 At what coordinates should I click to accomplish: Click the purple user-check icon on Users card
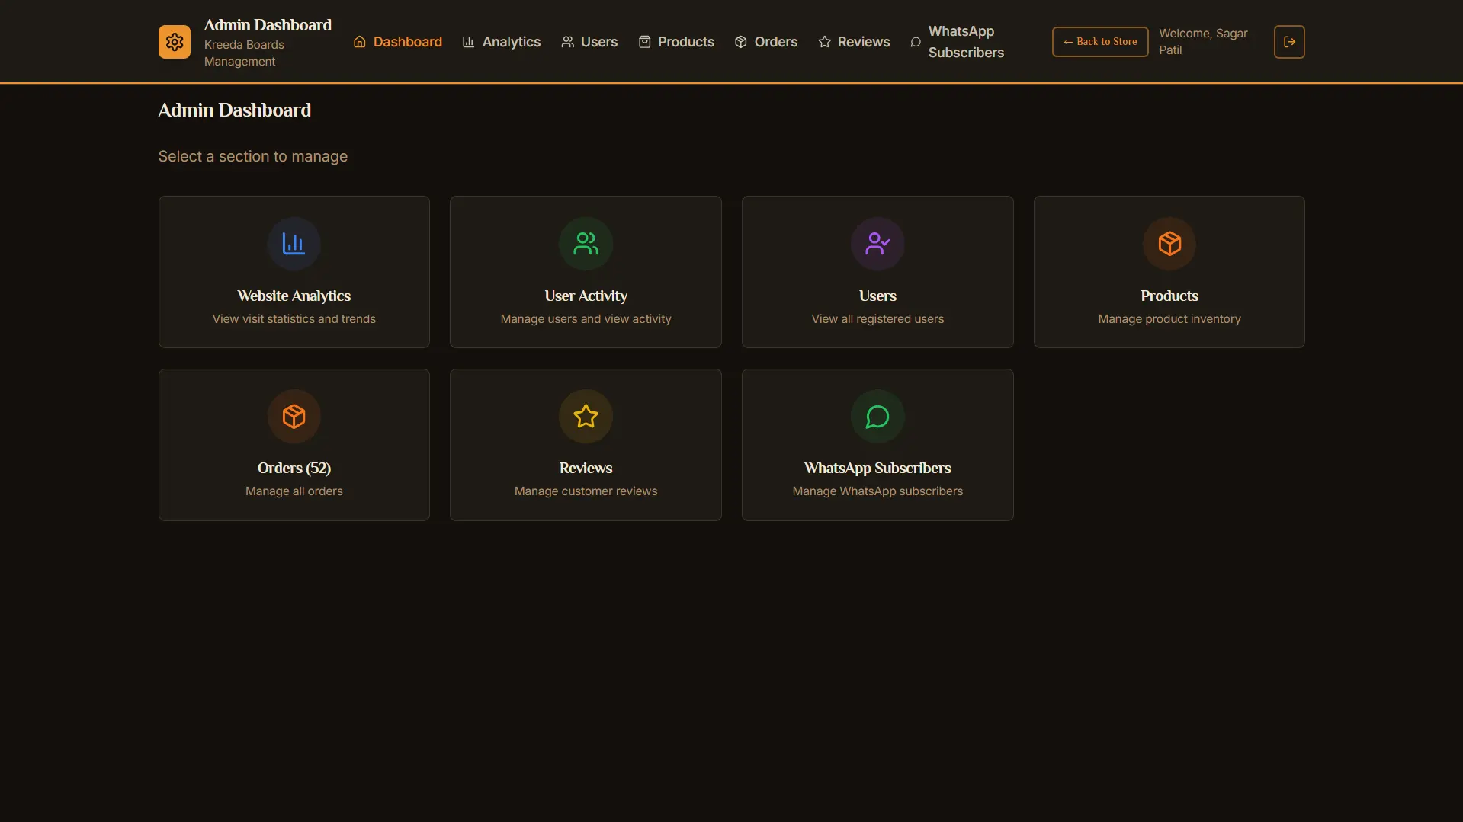click(x=877, y=243)
